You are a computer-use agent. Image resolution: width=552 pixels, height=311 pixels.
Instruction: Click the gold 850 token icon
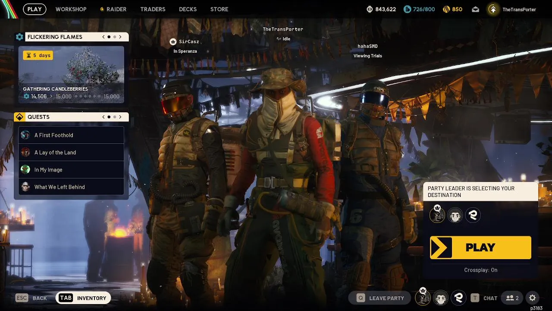pos(446,9)
